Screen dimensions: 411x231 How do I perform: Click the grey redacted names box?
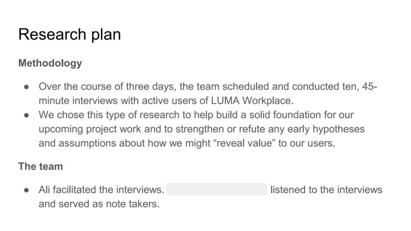click(217, 189)
